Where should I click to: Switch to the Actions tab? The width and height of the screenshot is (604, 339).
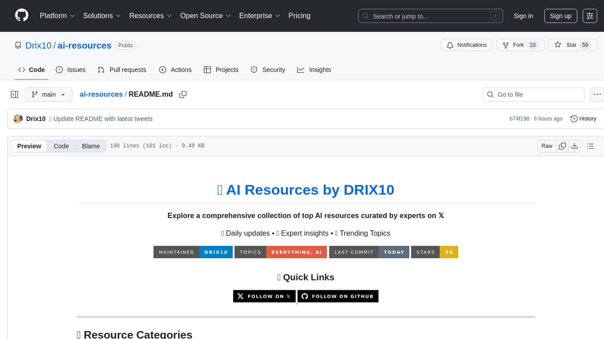pos(175,70)
